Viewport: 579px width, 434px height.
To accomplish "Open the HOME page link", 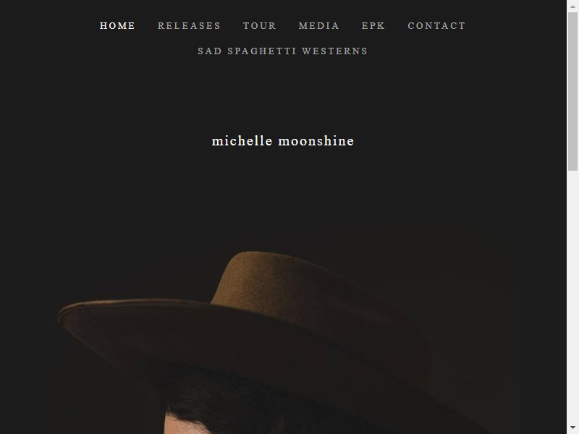I will (x=117, y=26).
